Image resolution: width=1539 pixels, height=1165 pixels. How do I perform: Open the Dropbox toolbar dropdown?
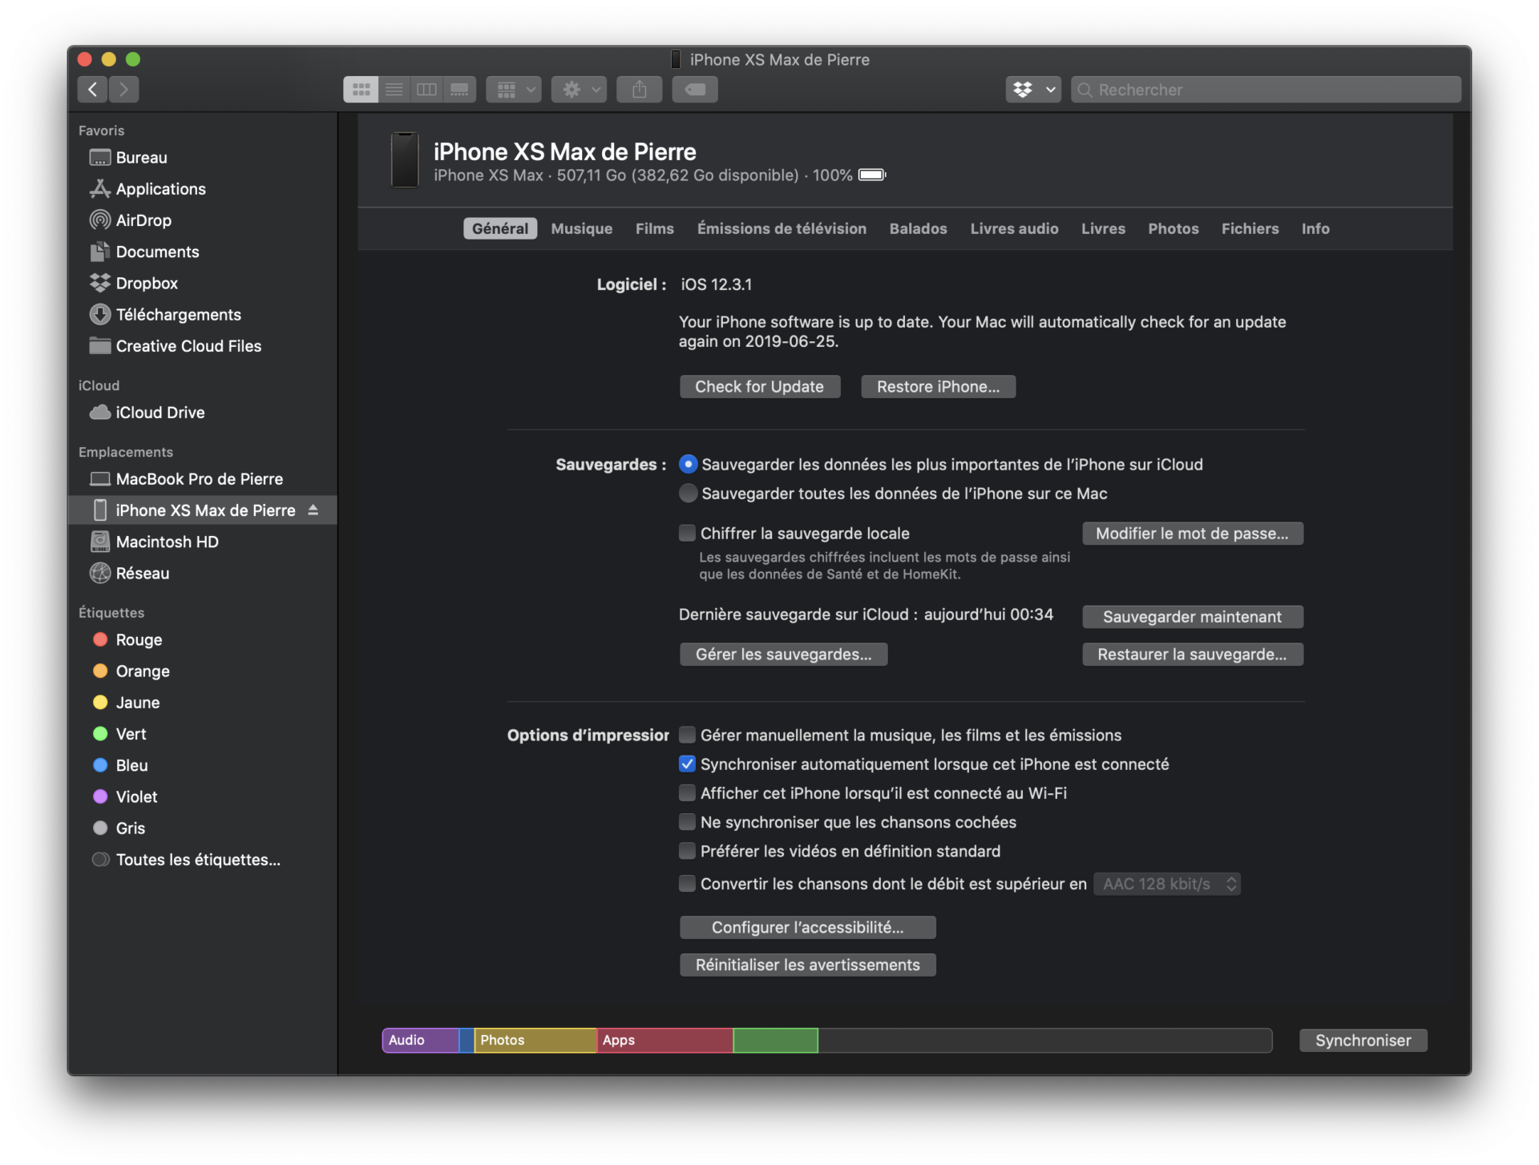coord(1033,89)
